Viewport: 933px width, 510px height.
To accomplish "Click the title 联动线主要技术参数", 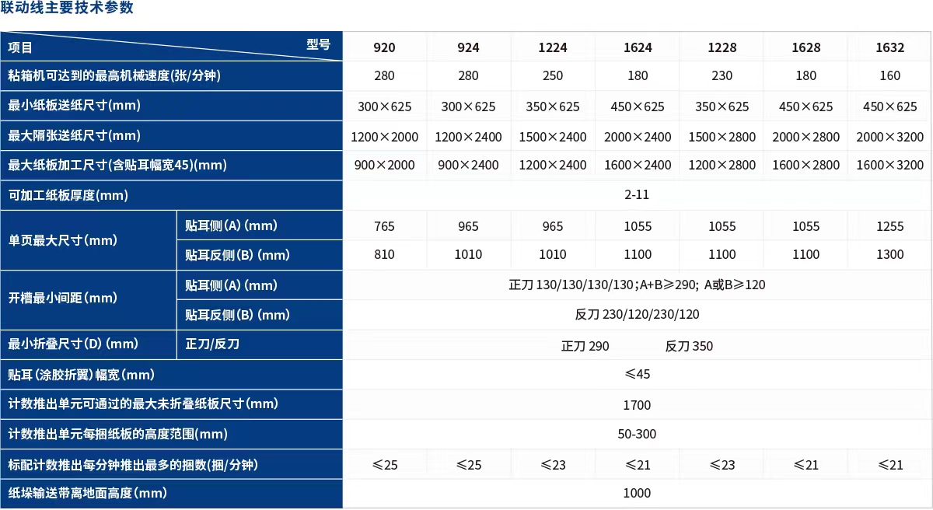I will coord(67,9).
